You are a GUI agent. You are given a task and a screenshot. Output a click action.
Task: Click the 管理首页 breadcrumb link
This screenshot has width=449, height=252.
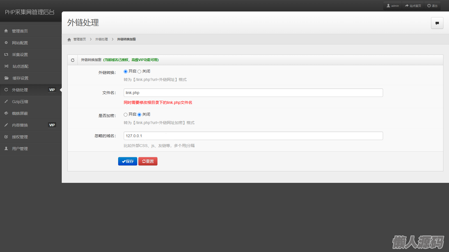point(80,39)
